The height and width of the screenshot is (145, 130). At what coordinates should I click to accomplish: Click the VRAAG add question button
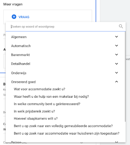click(20, 17)
